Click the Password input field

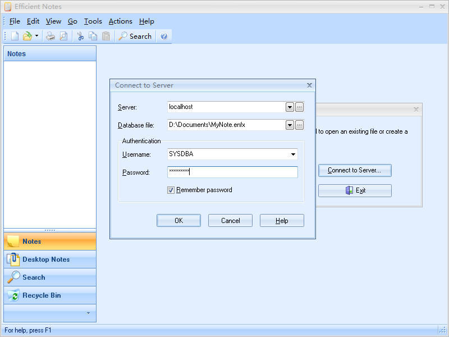coord(232,172)
